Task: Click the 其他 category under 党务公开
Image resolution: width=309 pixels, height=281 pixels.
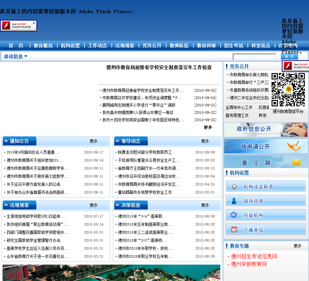Action: 262,115
